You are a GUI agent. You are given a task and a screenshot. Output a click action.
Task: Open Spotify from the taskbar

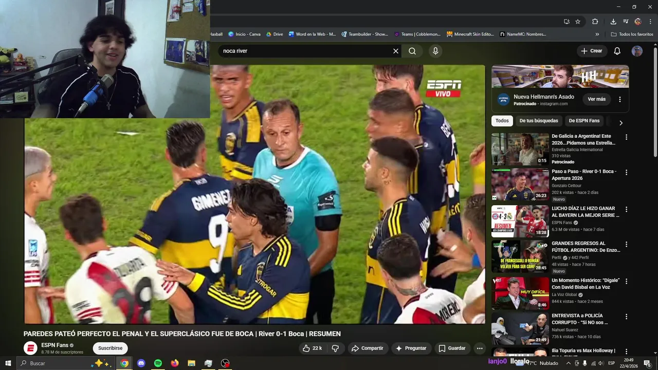(158, 363)
